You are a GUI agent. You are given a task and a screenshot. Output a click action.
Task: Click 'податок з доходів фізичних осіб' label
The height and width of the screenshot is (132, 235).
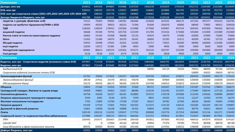coord(24,21)
